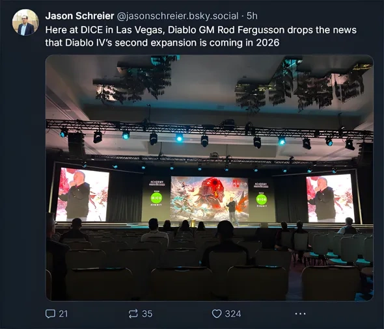The image size is (384, 329).
Task: Click the @jasonschreier.bsky.social handle
Action: (x=178, y=16)
